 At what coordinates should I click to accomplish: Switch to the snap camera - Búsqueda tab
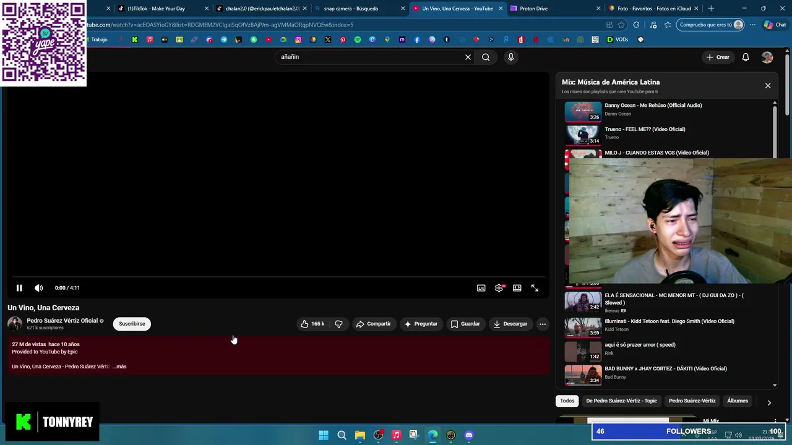359,9
